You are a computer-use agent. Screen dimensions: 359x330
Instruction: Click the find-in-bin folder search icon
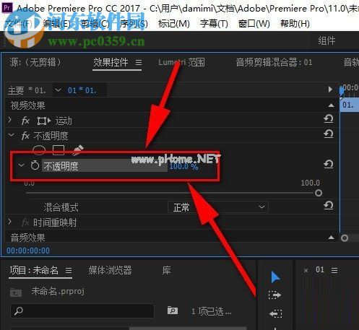(x=173, y=311)
